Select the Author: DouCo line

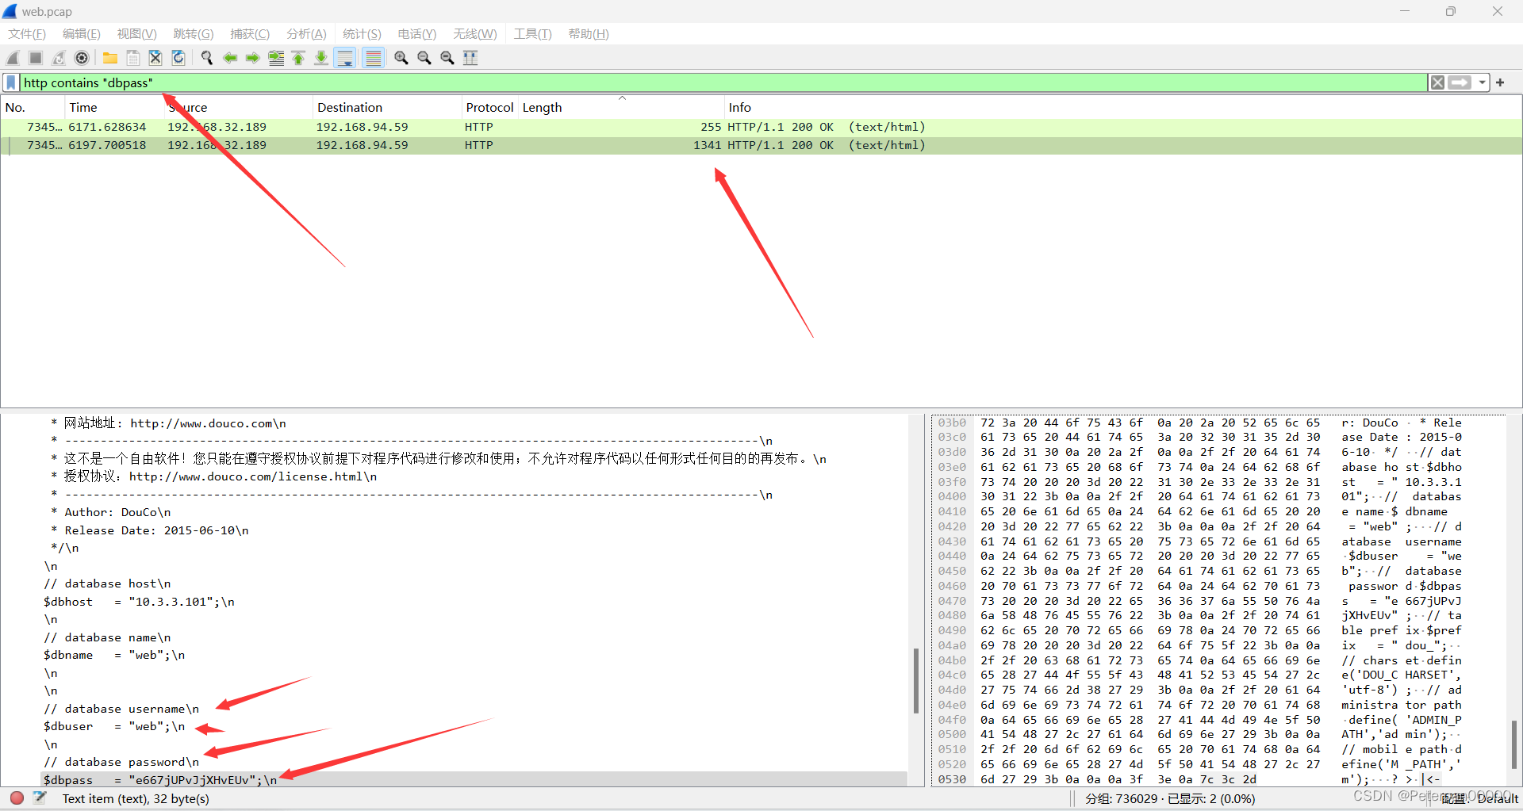tap(111, 512)
